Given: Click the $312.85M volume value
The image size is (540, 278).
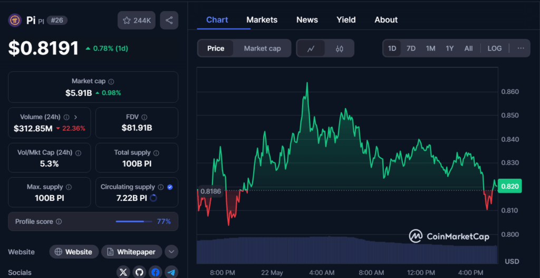Looking at the screenshot, I should tap(33, 129).
